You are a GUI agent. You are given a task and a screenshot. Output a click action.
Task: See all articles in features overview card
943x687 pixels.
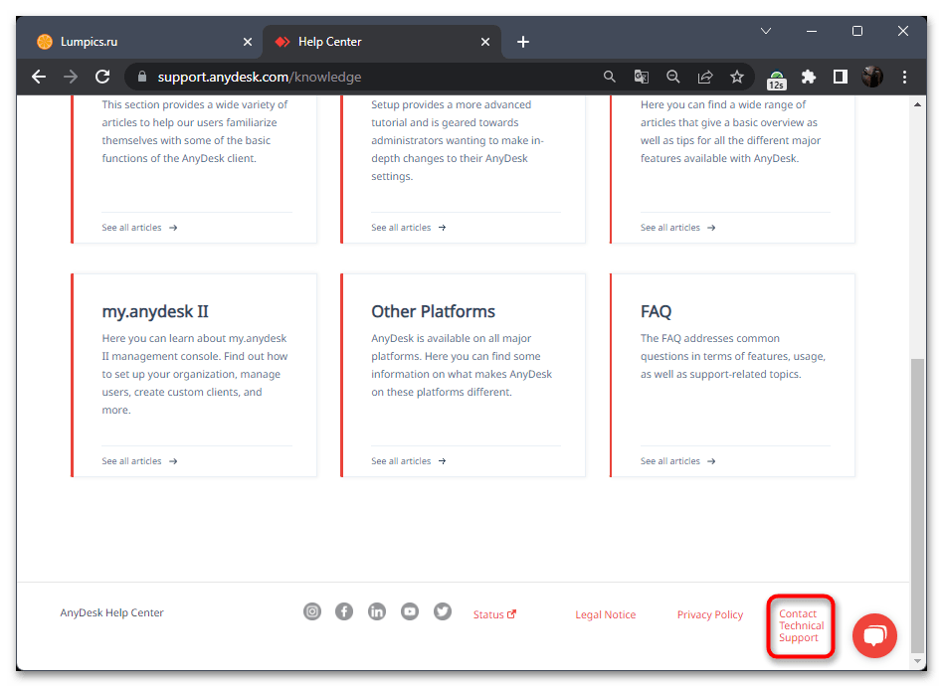point(677,228)
